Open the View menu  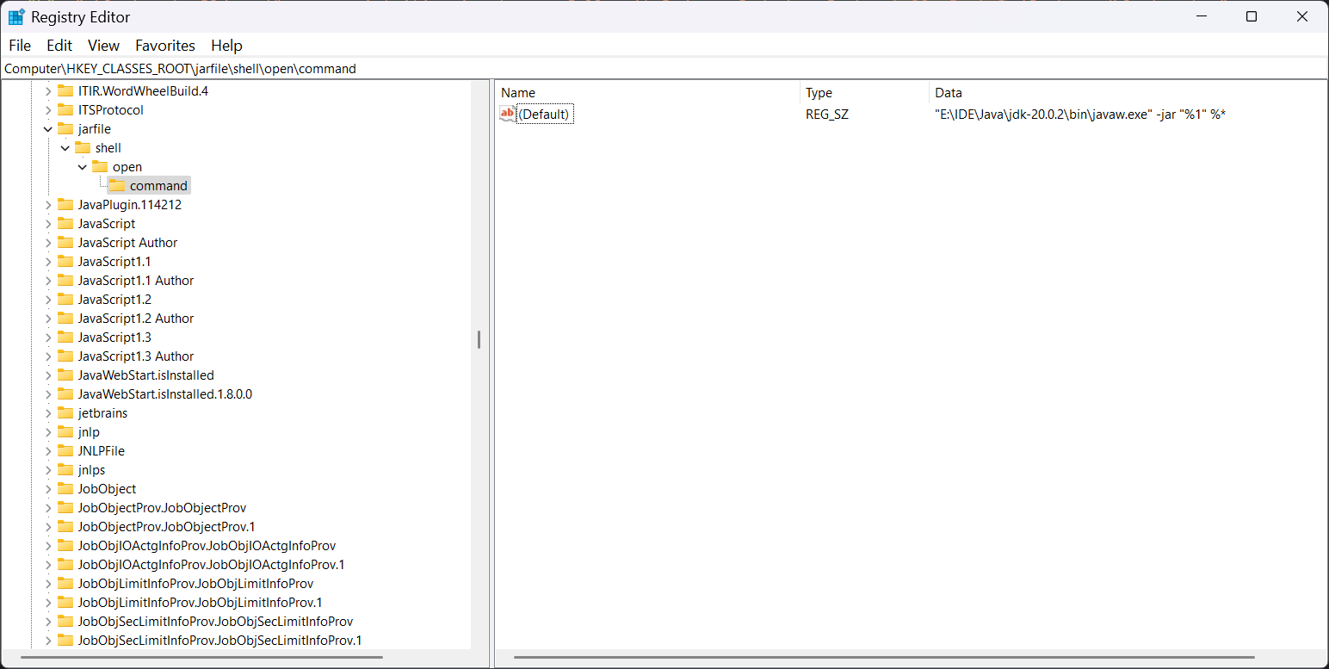pos(103,46)
